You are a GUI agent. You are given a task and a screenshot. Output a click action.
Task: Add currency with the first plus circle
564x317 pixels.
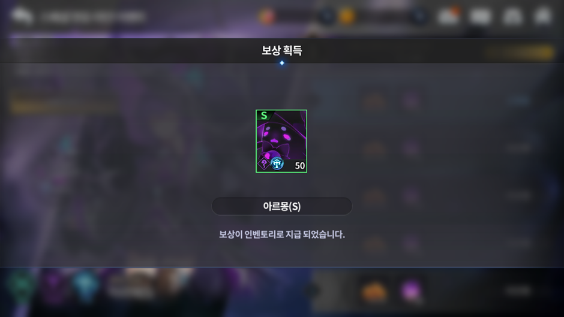tap(326, 17)
